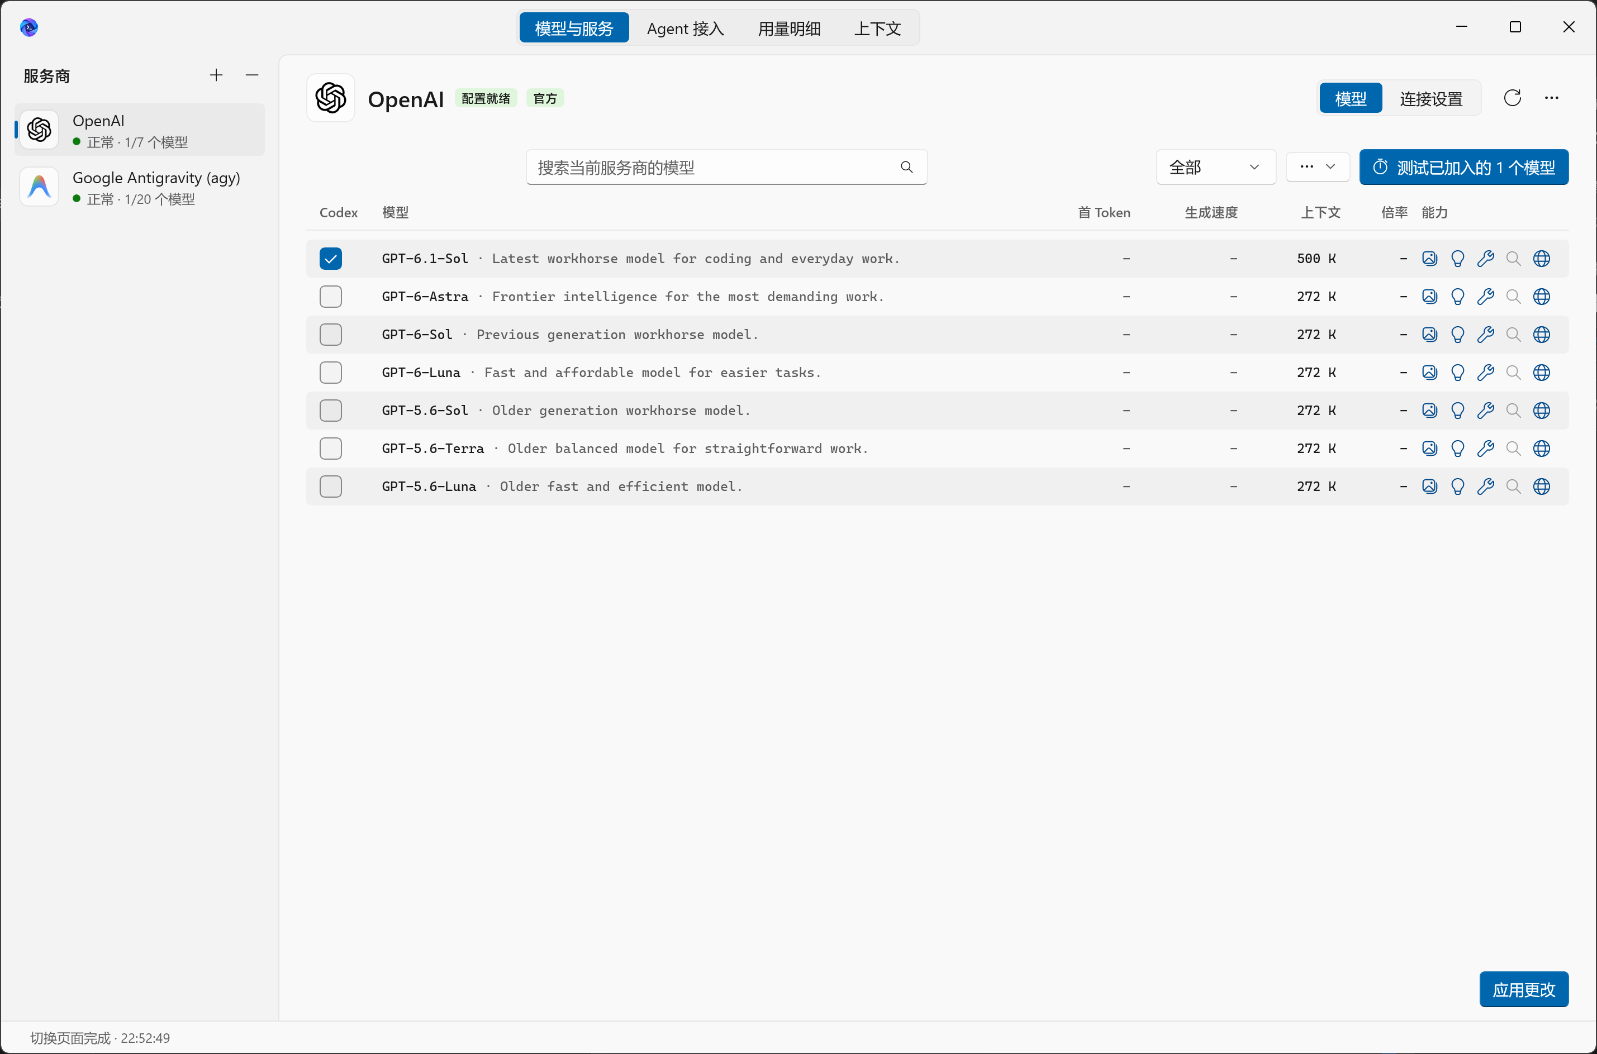The width and height of the screenshot is (1597, 1054).
Task: Enable the GPT-5.6-Sol checkbox
Action: click(331, 411)
